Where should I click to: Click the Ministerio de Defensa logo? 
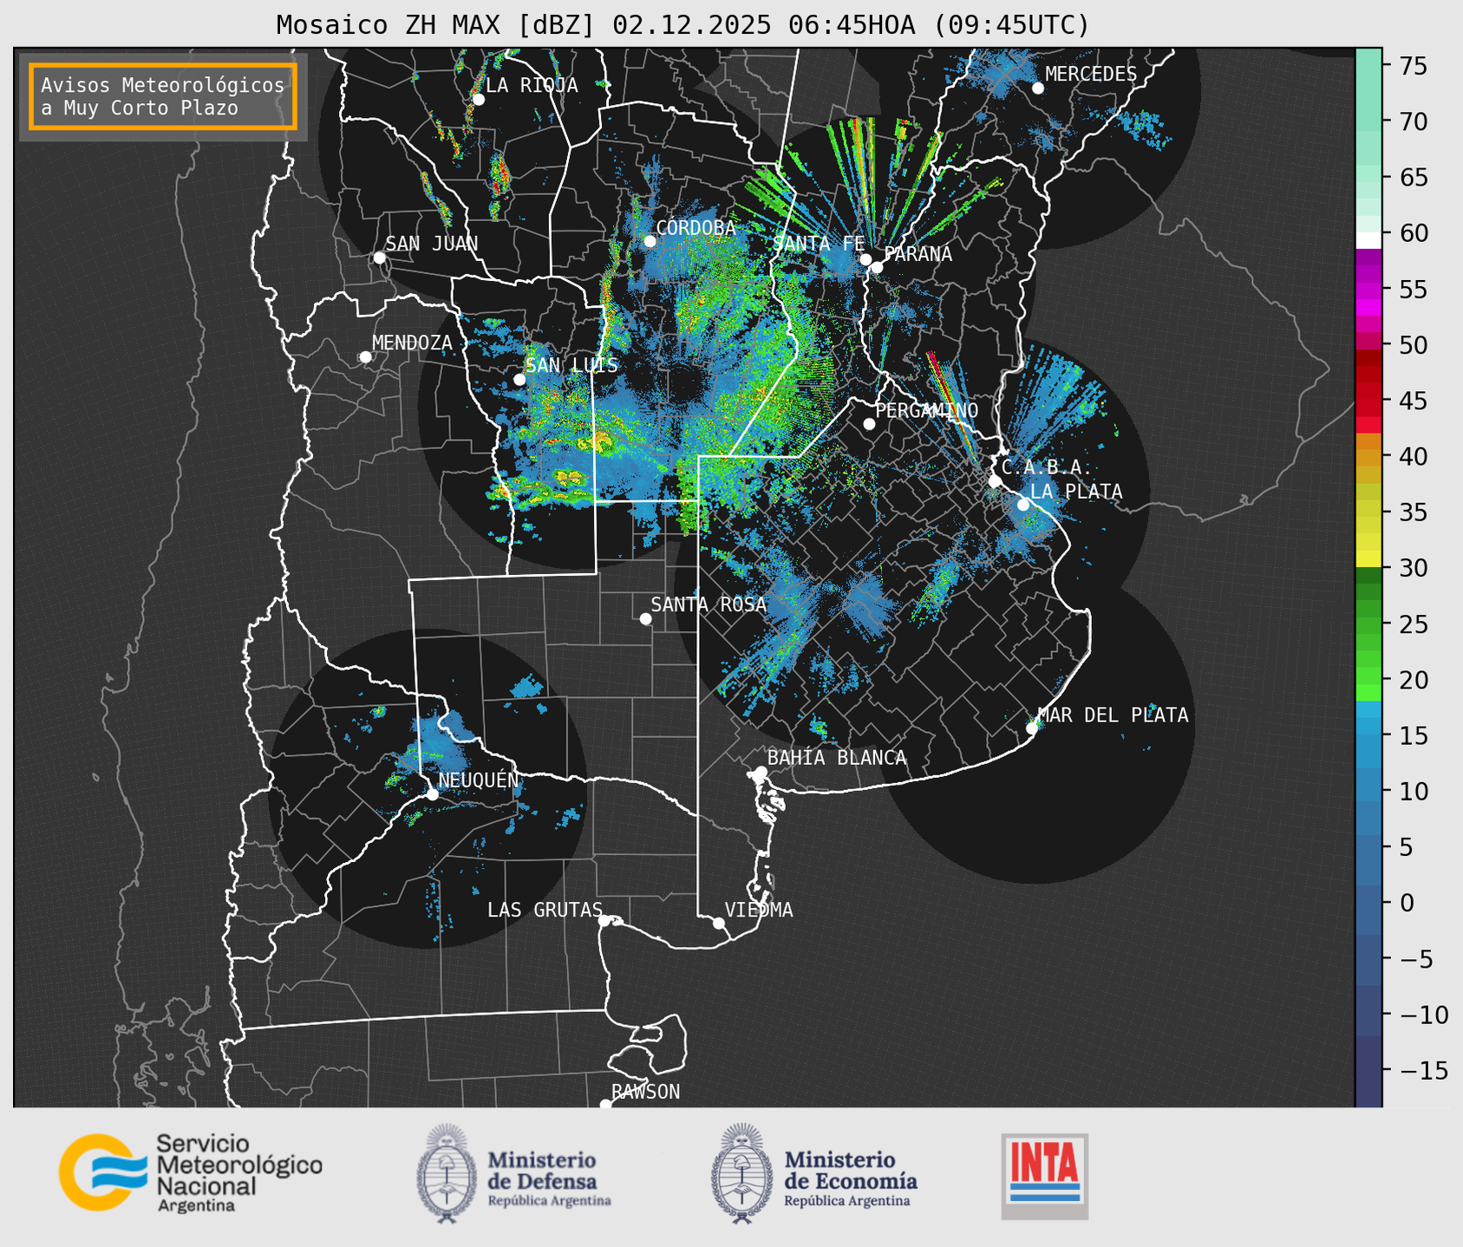click(x=514, y=1174)
